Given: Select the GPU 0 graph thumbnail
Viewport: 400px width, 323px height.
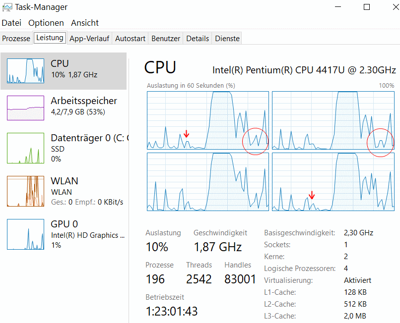Looking at the screenshot, I should pyautogui.click(x=25, y=234).
